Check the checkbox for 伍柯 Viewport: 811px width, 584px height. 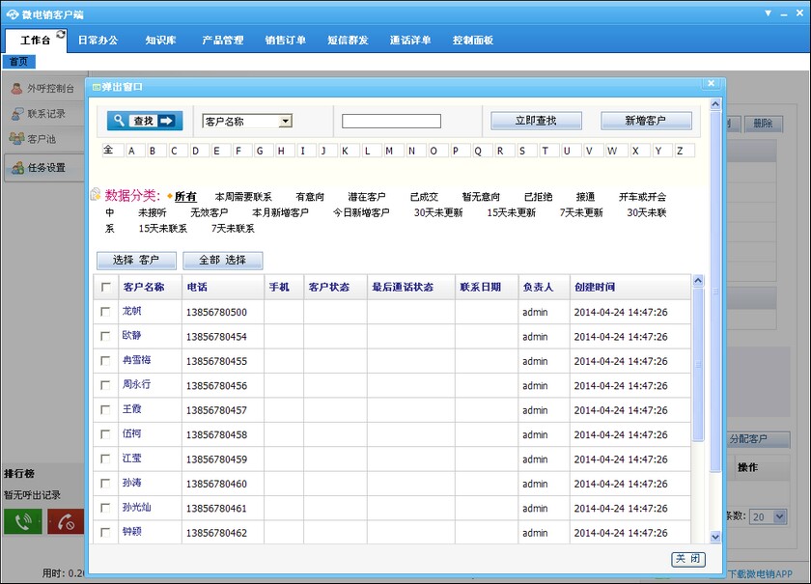(105, 434)
